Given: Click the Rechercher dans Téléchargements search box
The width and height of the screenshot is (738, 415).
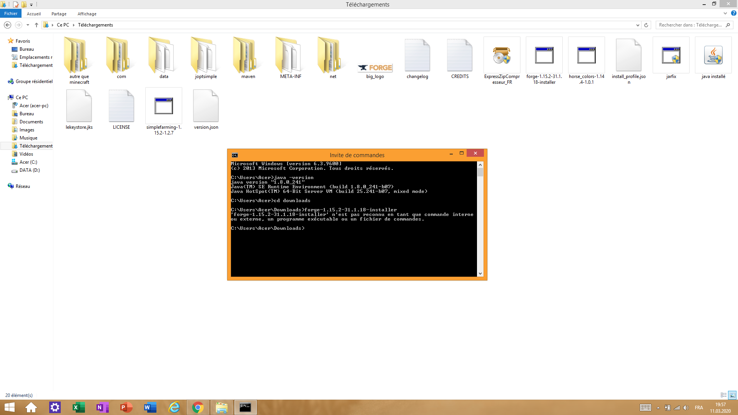Looking at the screenshot, I should tap(690, 25).
